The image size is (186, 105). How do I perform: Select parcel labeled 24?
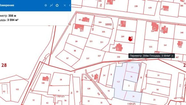click(104, 75)
